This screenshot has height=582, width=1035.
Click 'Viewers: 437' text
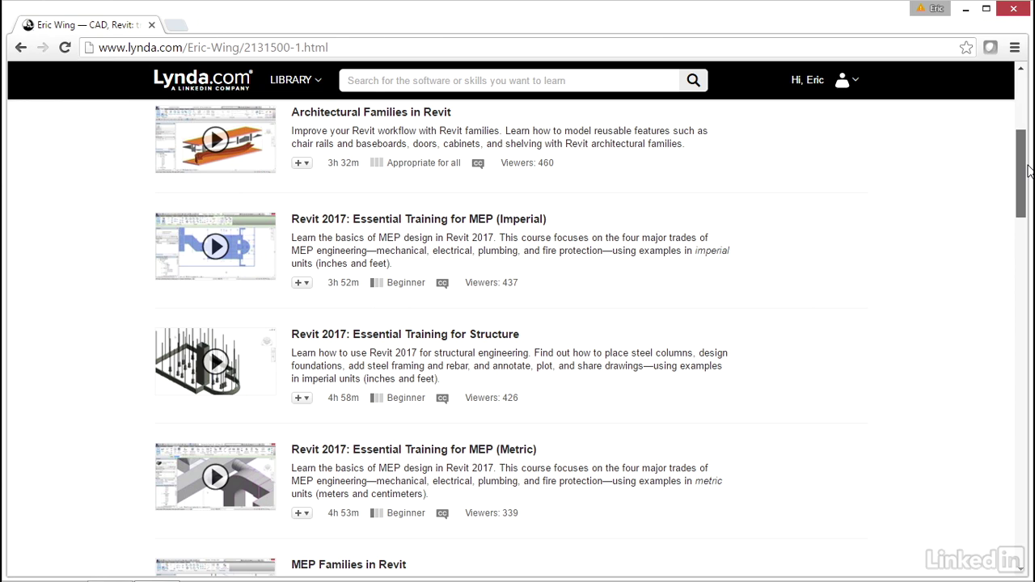click(x=492, y=282)
